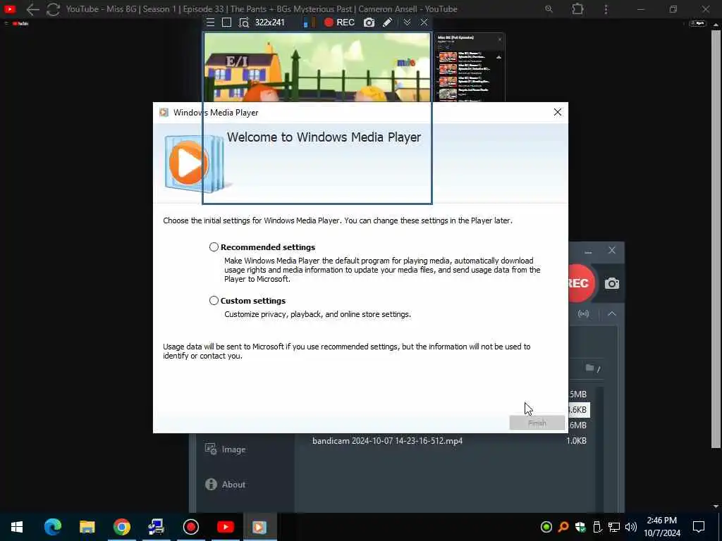Click the orange magnifier tray icon
Image resolution: width=722 pixels, height=541 pixels.
pyautogui.click(x=563, y=527)
